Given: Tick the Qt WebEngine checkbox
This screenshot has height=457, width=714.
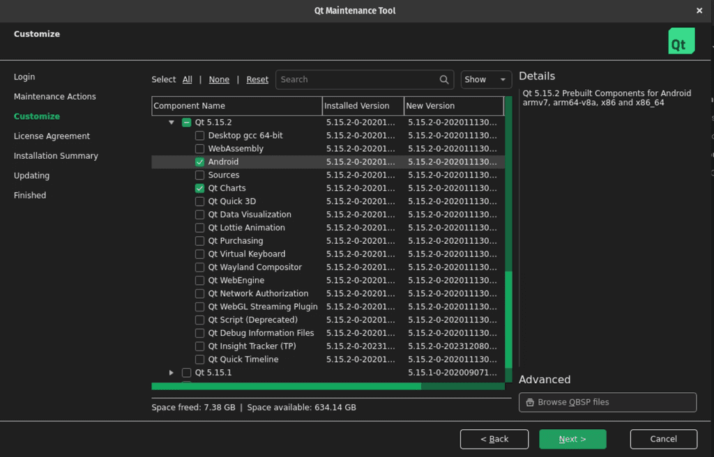Looking at the screenshot, I should coord(199,281).
